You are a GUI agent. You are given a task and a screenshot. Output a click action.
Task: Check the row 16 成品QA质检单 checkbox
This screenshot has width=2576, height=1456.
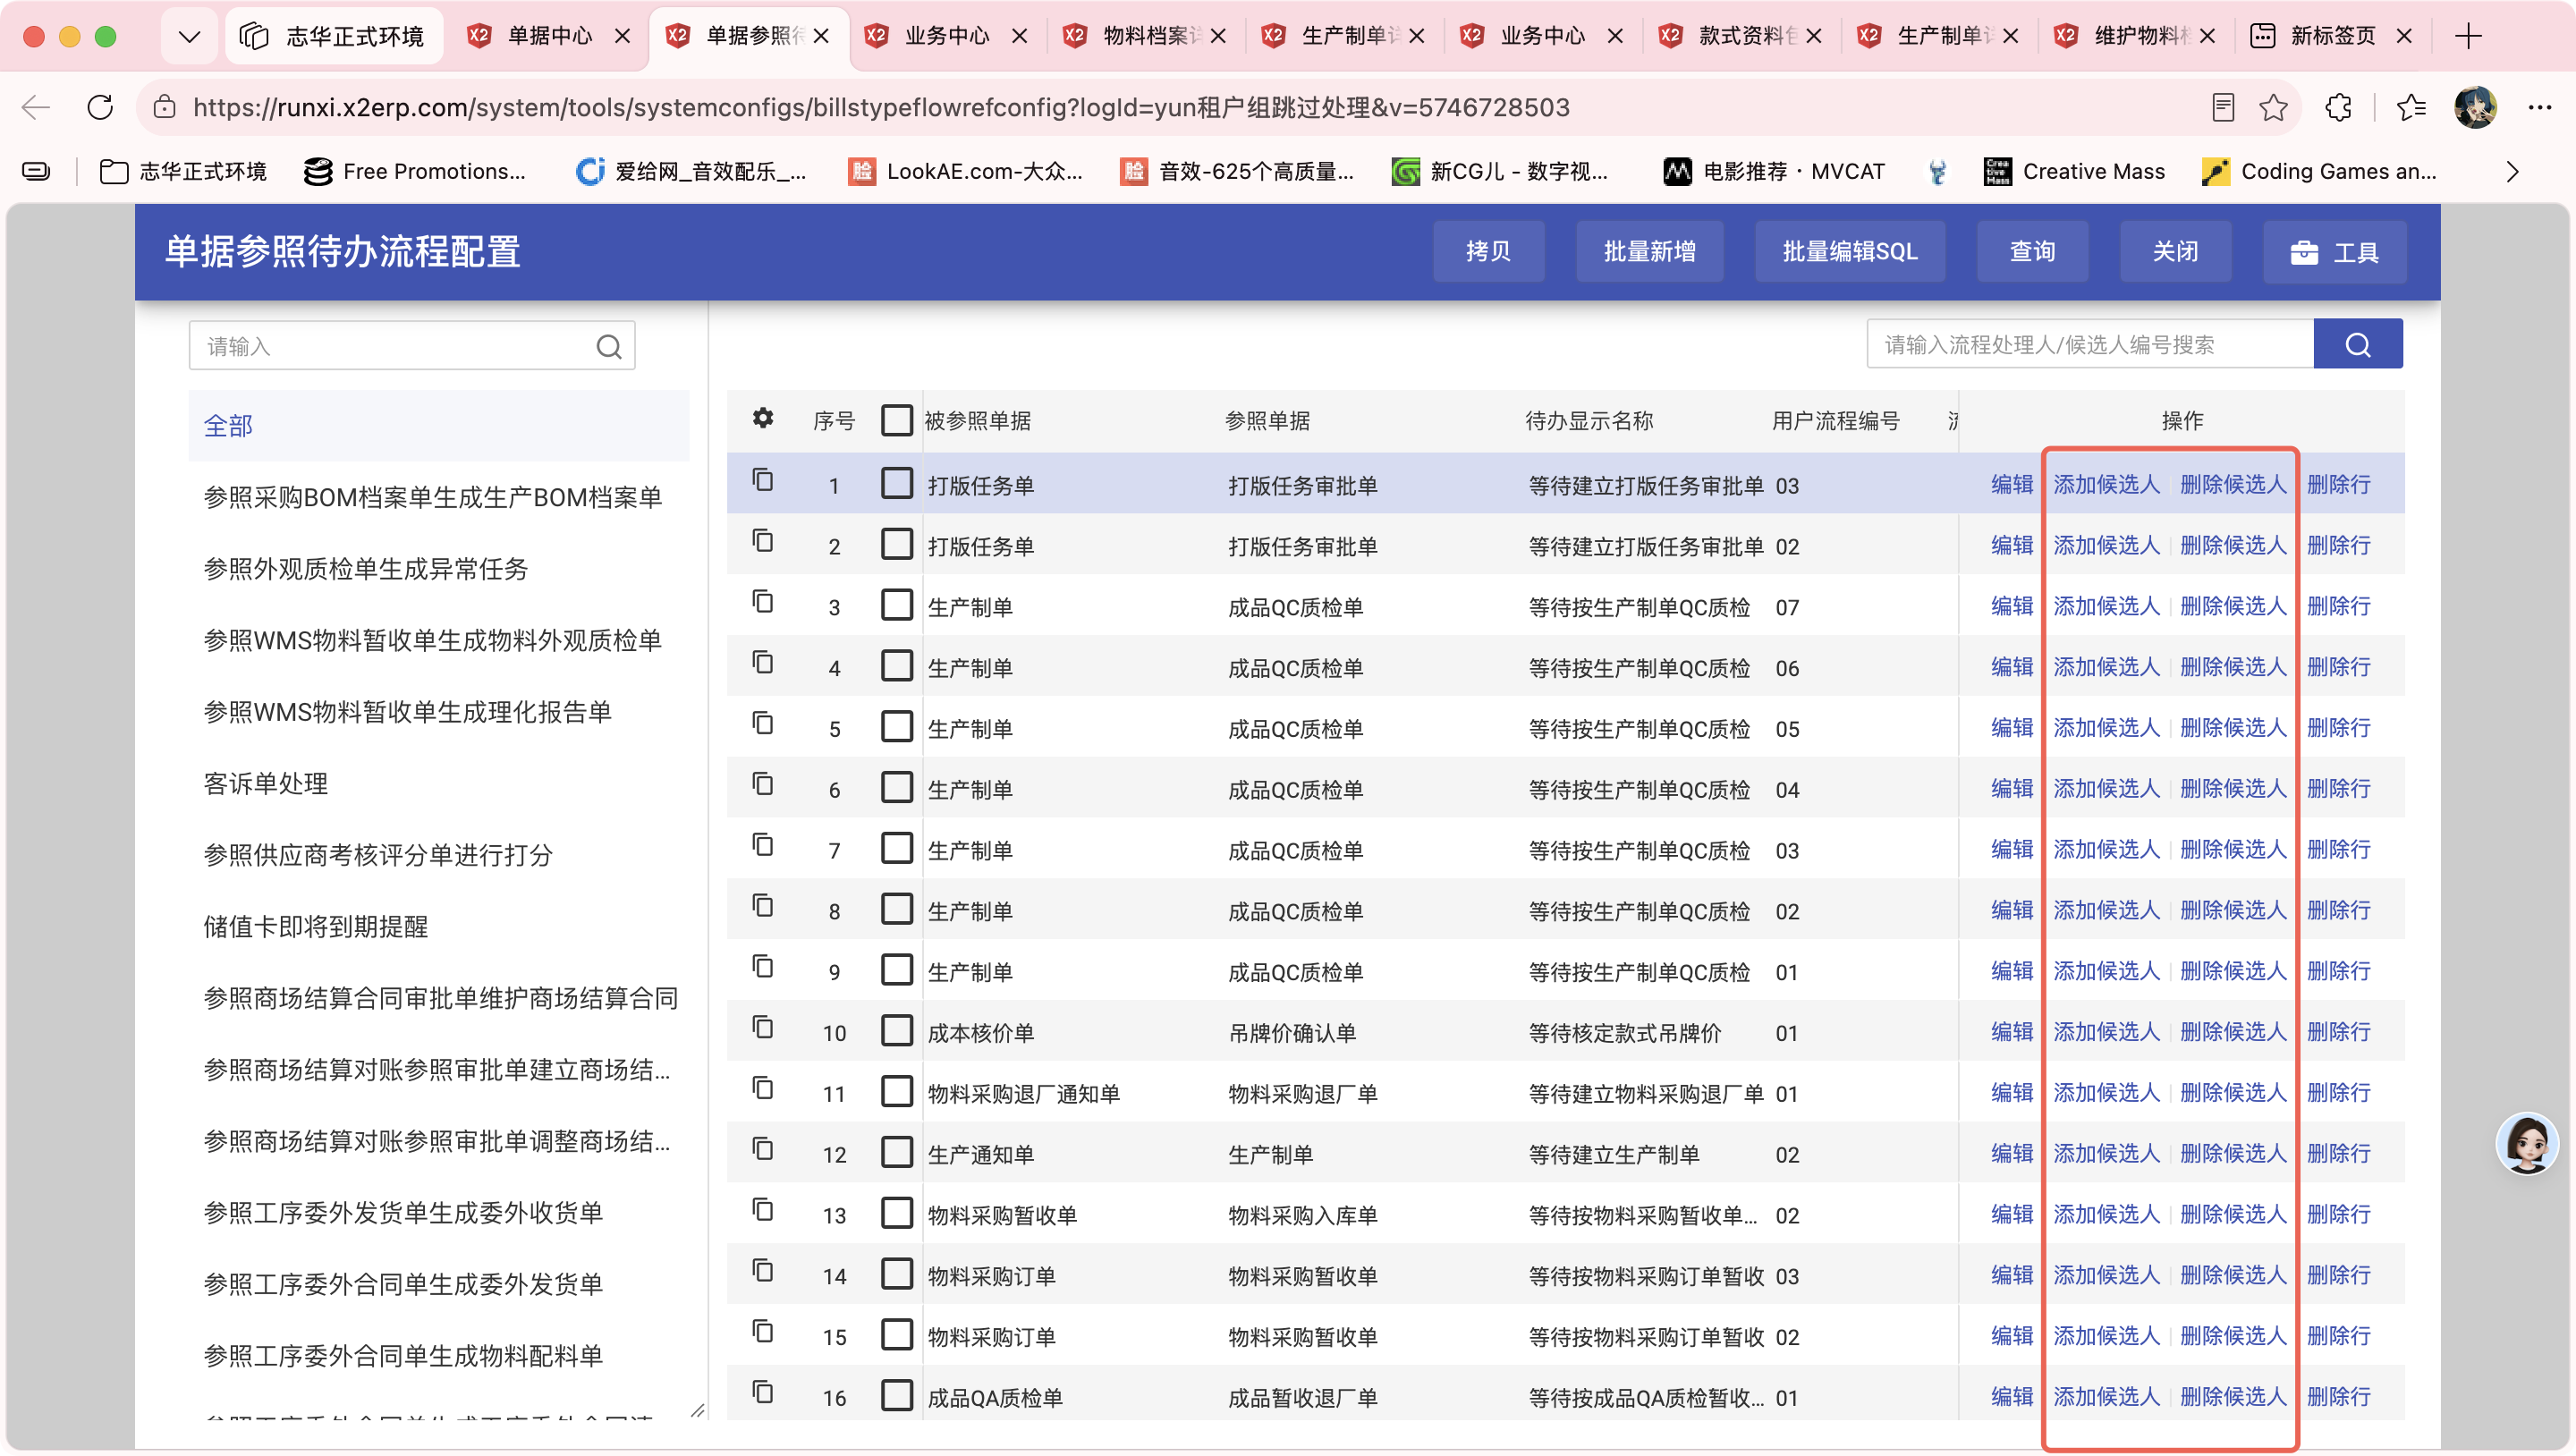(x=896, y=1395)
